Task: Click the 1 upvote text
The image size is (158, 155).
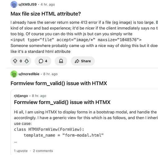Action: coord(21,151)
